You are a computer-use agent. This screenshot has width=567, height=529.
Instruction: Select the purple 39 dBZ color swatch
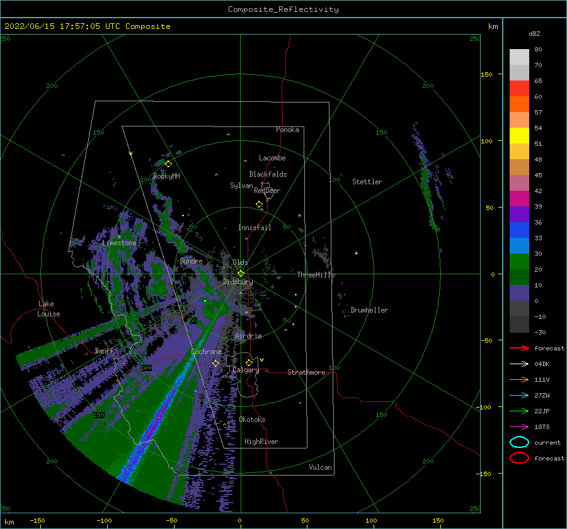(x=519, y=214)
